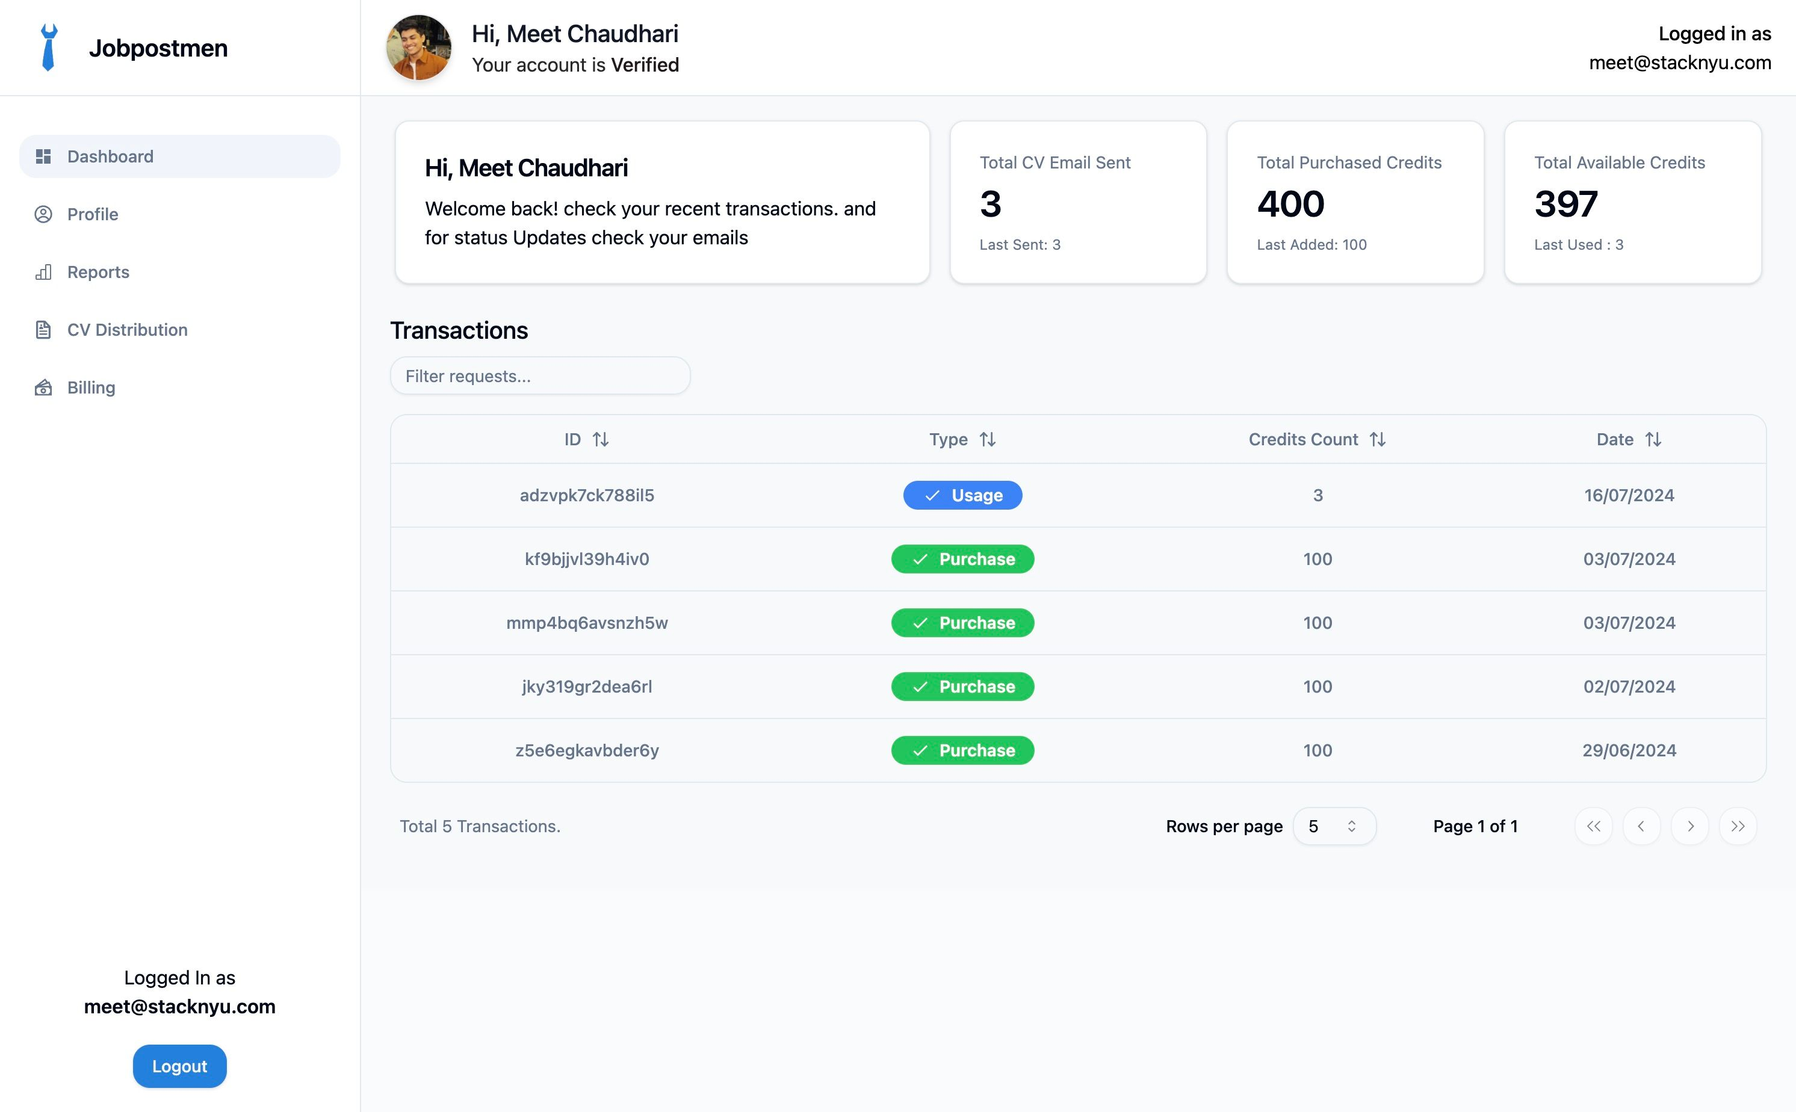Click the user profile avatar icon
Viewport: 1796px width, 1112px height.
421,46
